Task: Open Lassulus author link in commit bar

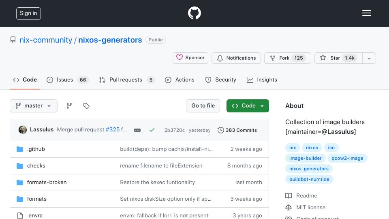Action: tap(42, 130)
